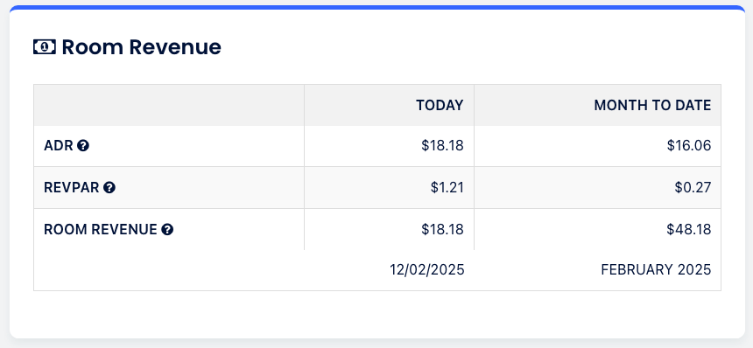Select today's REVPAR value $1.21
Image resolution: width=753 pixels, height=348 pixels.
click(447, 187)
